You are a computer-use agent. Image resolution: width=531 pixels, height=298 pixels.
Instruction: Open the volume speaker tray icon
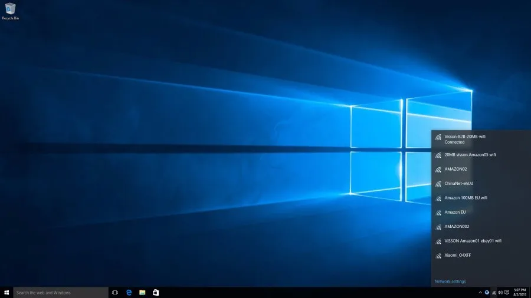click(500, 293)
